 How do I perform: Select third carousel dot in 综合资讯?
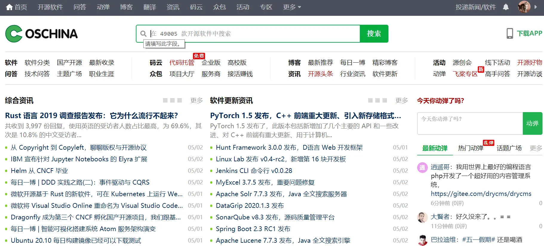(179, 100)
